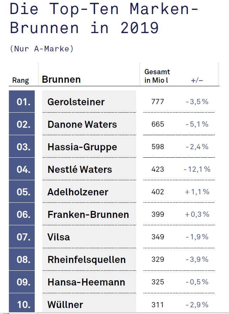Select the Vilsa brand cell

pos(89,237)
